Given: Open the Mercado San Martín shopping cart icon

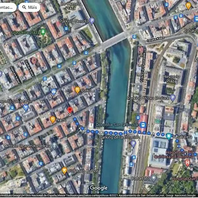Looking at the screenshot, I should click(x=26, y=108).
